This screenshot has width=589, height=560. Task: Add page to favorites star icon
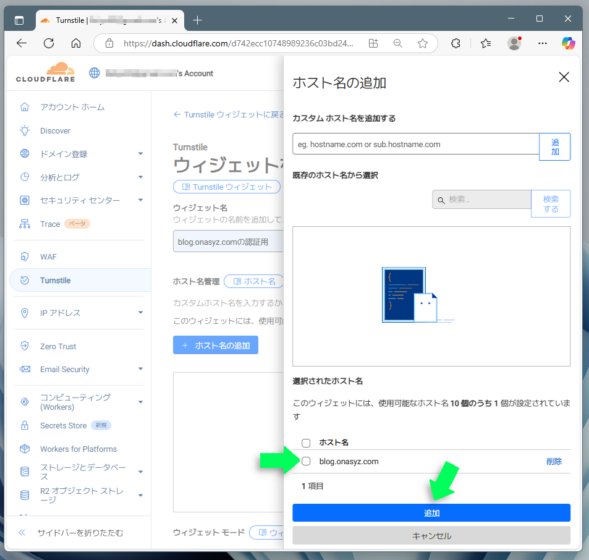pos(423,43)
